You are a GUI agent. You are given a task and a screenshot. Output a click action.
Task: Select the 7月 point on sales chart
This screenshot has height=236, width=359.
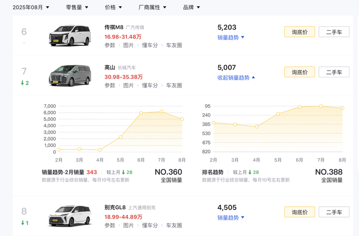click(162, 112)
